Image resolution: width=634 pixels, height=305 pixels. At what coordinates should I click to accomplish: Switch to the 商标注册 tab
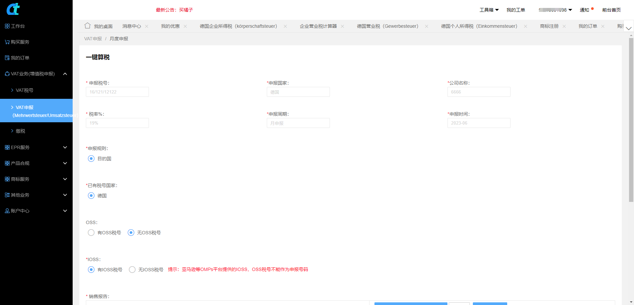pyautogui.click(x=549, y=26)
